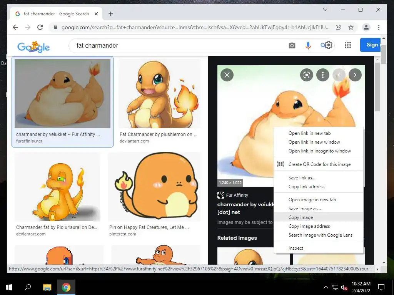View site information padlock icon
Image resolution: width=394 pixels, height=295 pixels.
pyautogui.click(x=55, y=27)
